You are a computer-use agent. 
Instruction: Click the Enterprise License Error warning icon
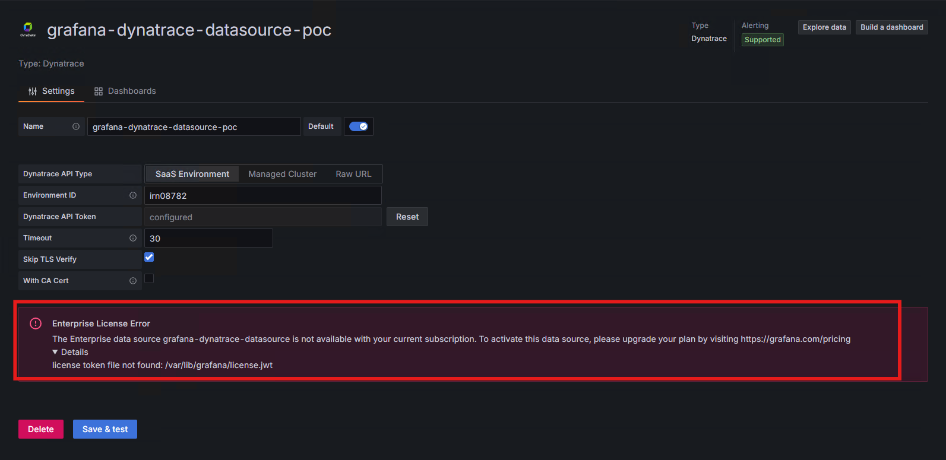click(36, 323)
